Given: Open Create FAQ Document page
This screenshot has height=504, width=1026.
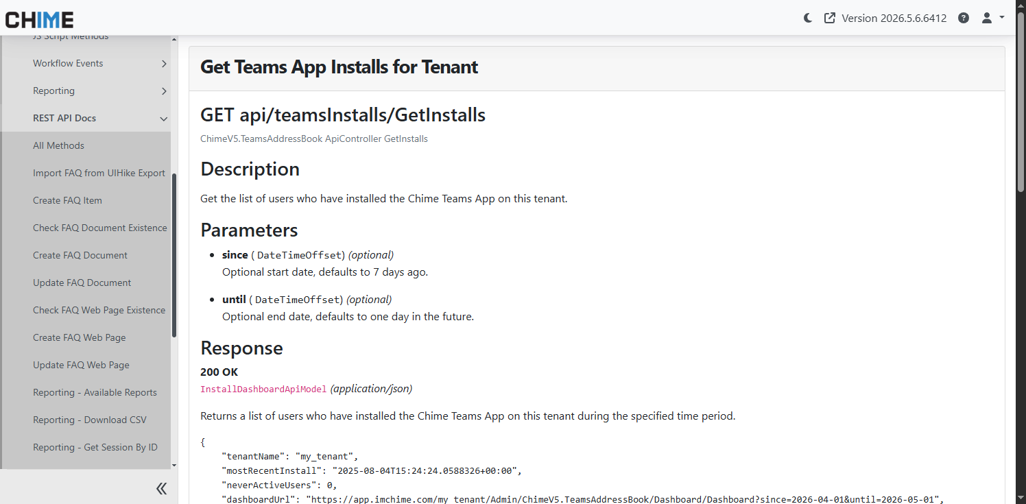Looking at the screenshot, I should point(80,255).
